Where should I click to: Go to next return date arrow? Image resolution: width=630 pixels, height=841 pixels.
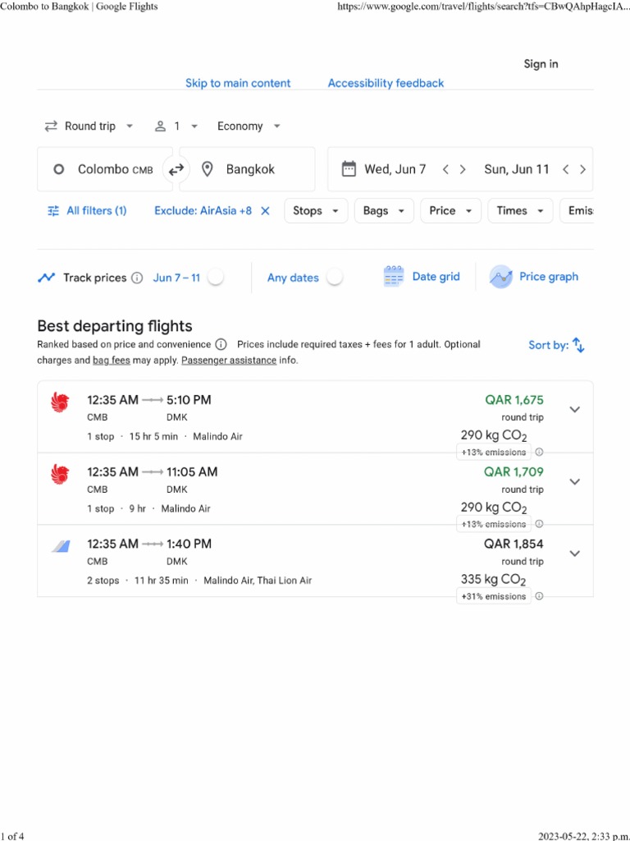(583, 169)
